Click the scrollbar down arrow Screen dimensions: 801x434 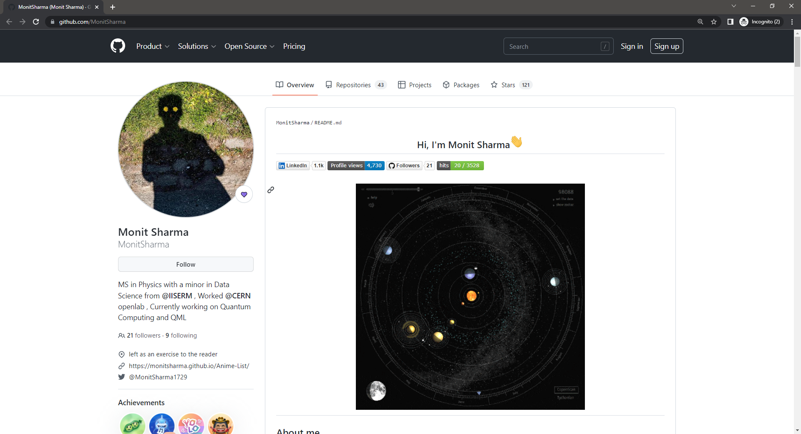pos(797,430)
